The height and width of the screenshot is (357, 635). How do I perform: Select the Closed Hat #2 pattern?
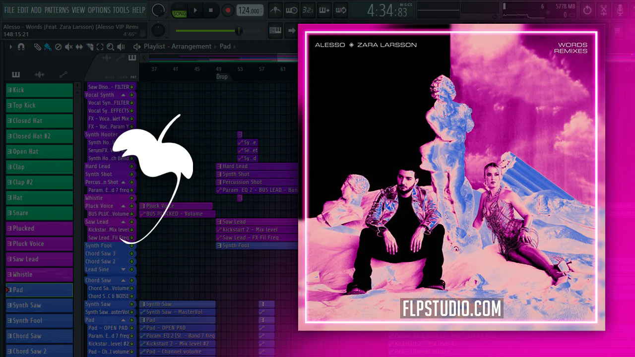(40, 136)
